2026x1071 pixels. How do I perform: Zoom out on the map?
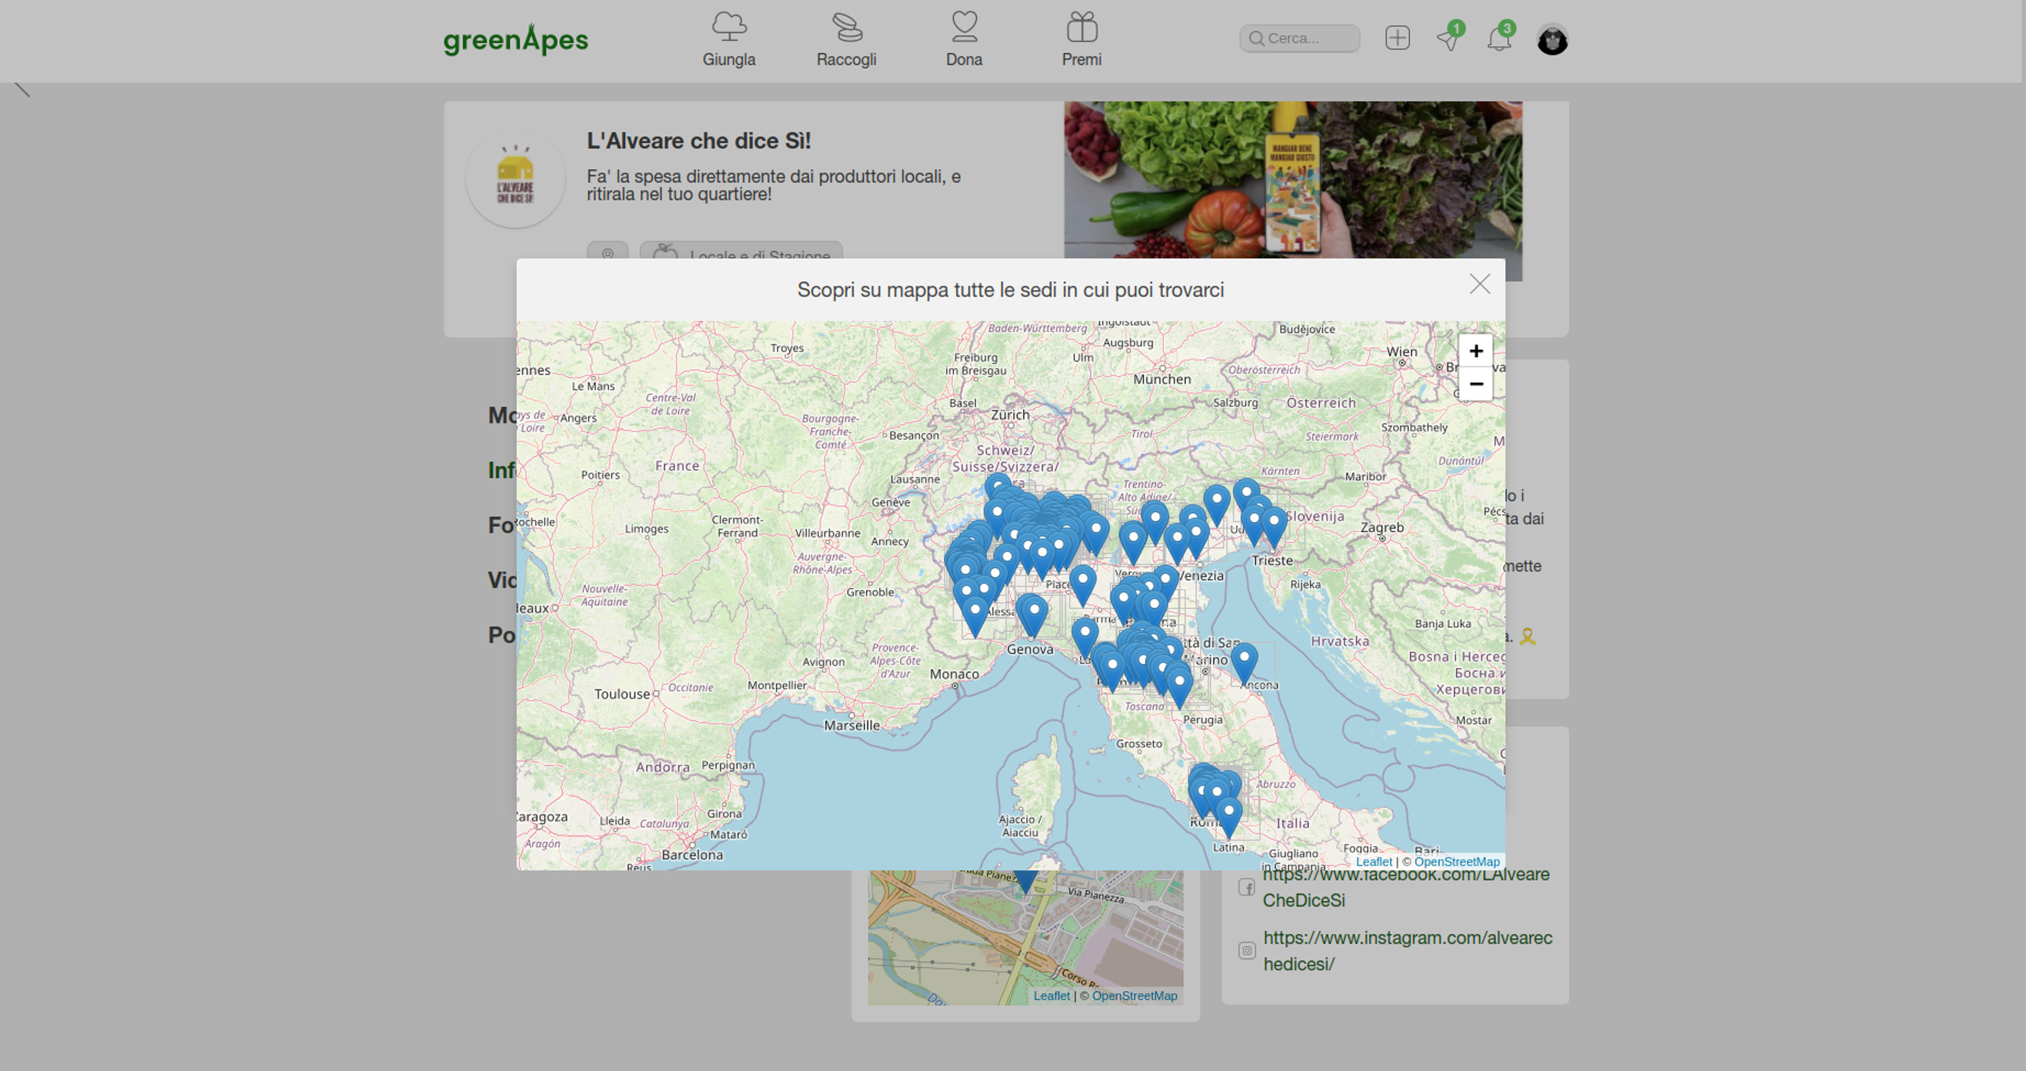pyautogui.click(x=1476, y=384)
